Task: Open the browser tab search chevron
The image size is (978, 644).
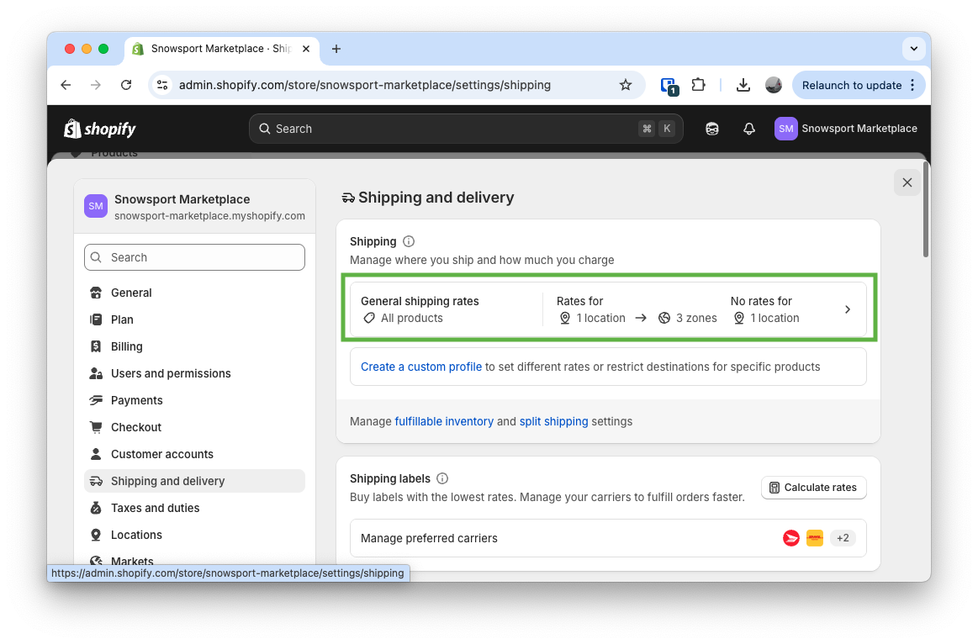Action: point(913,49)
